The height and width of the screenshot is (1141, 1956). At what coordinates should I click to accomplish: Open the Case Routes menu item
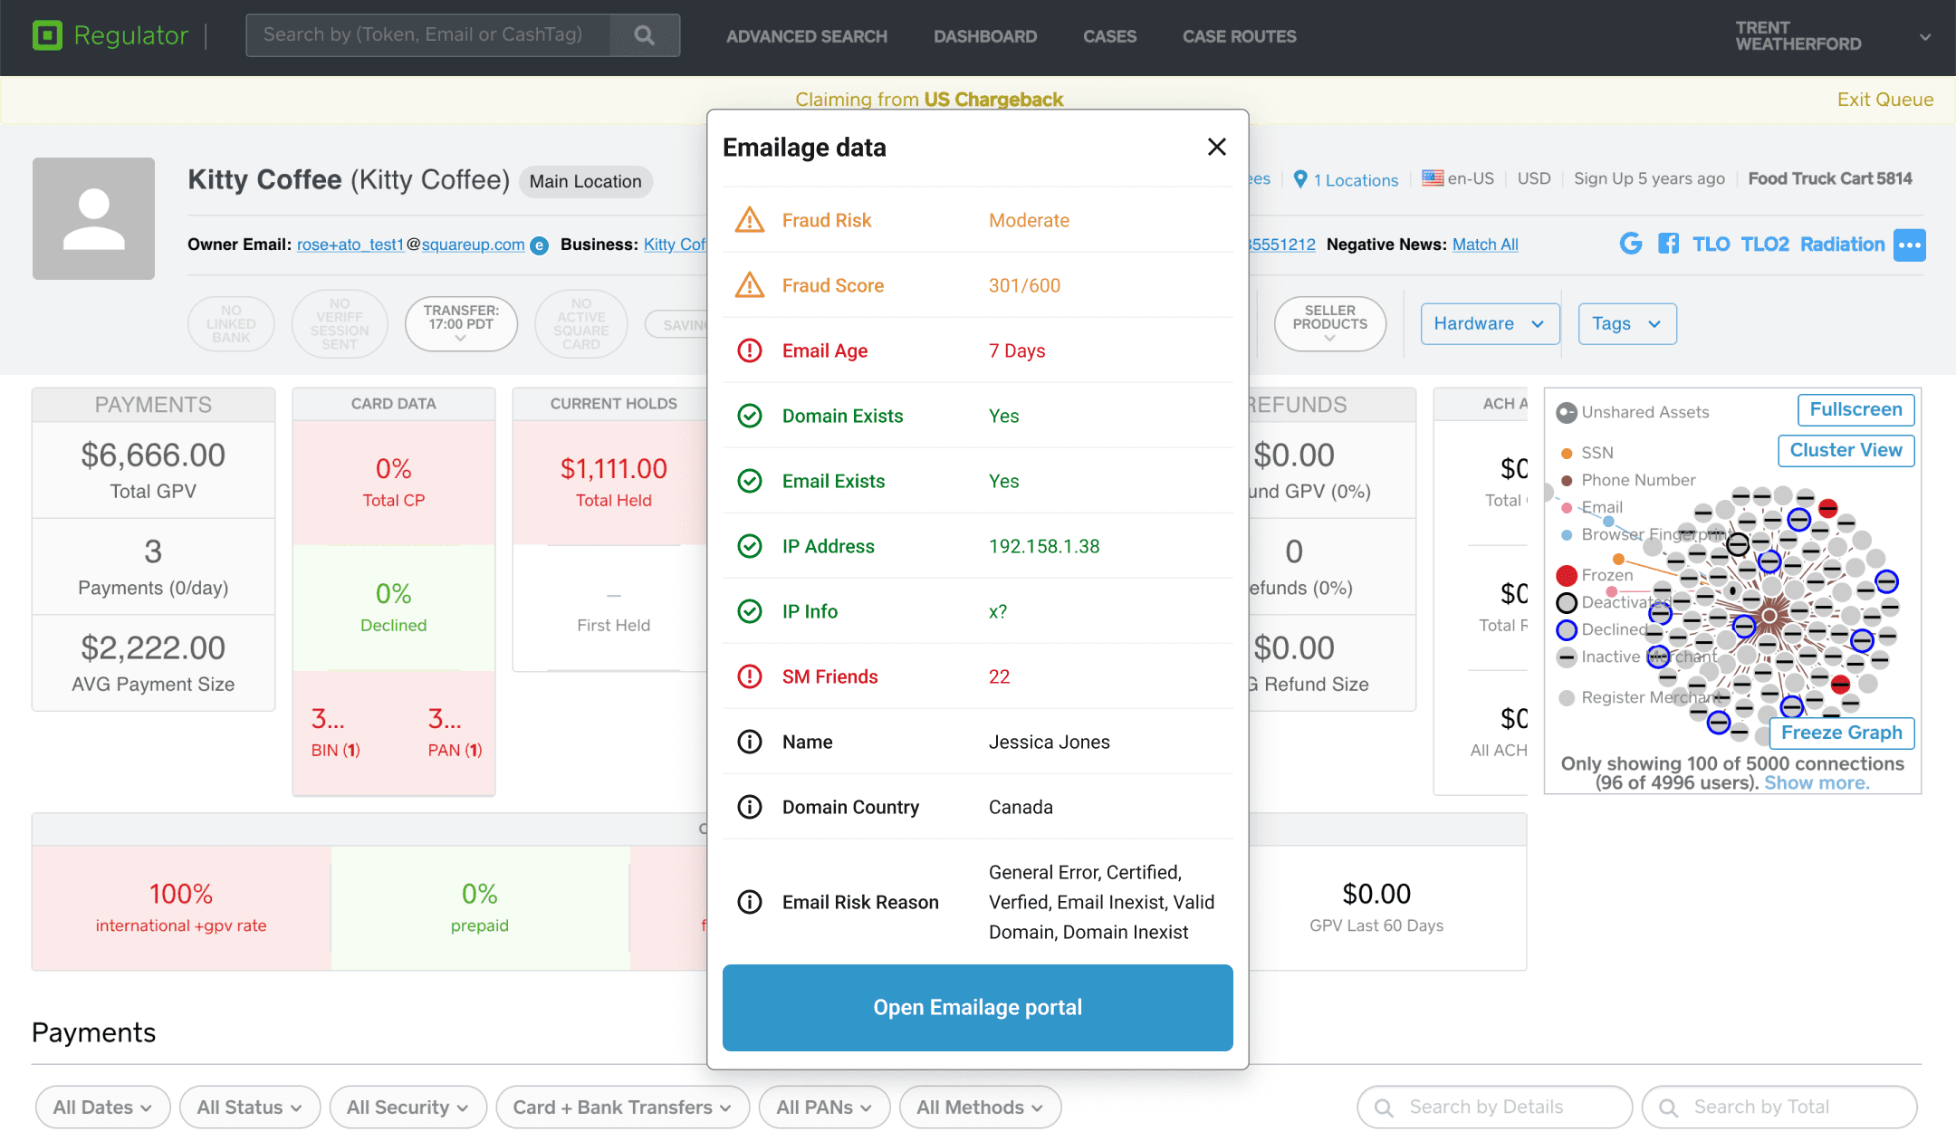1239,36
